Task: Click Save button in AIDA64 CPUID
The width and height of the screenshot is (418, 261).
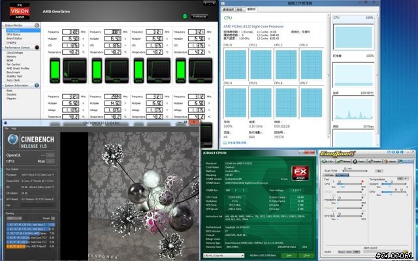Action: pyautogui.click(x=289, y=255)
